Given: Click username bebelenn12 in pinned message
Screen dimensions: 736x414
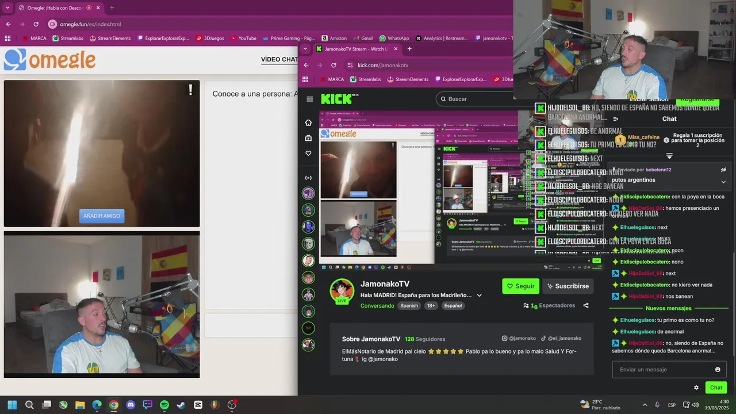Looking at the screenshot, I should coord(658,170).
